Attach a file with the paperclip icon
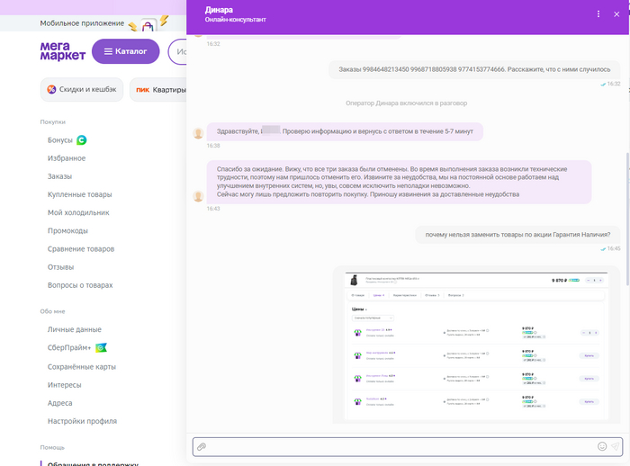The image size is (630, 466). pos(202,447)
